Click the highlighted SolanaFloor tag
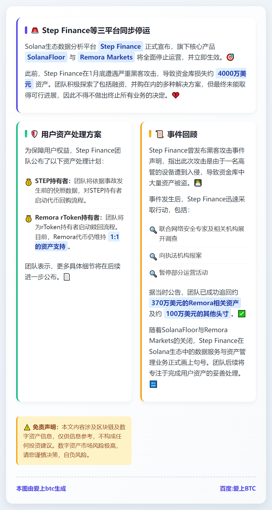Viewport: 272px width, 510px height. (46, 57)
